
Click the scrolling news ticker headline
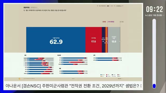click(73, 86)
